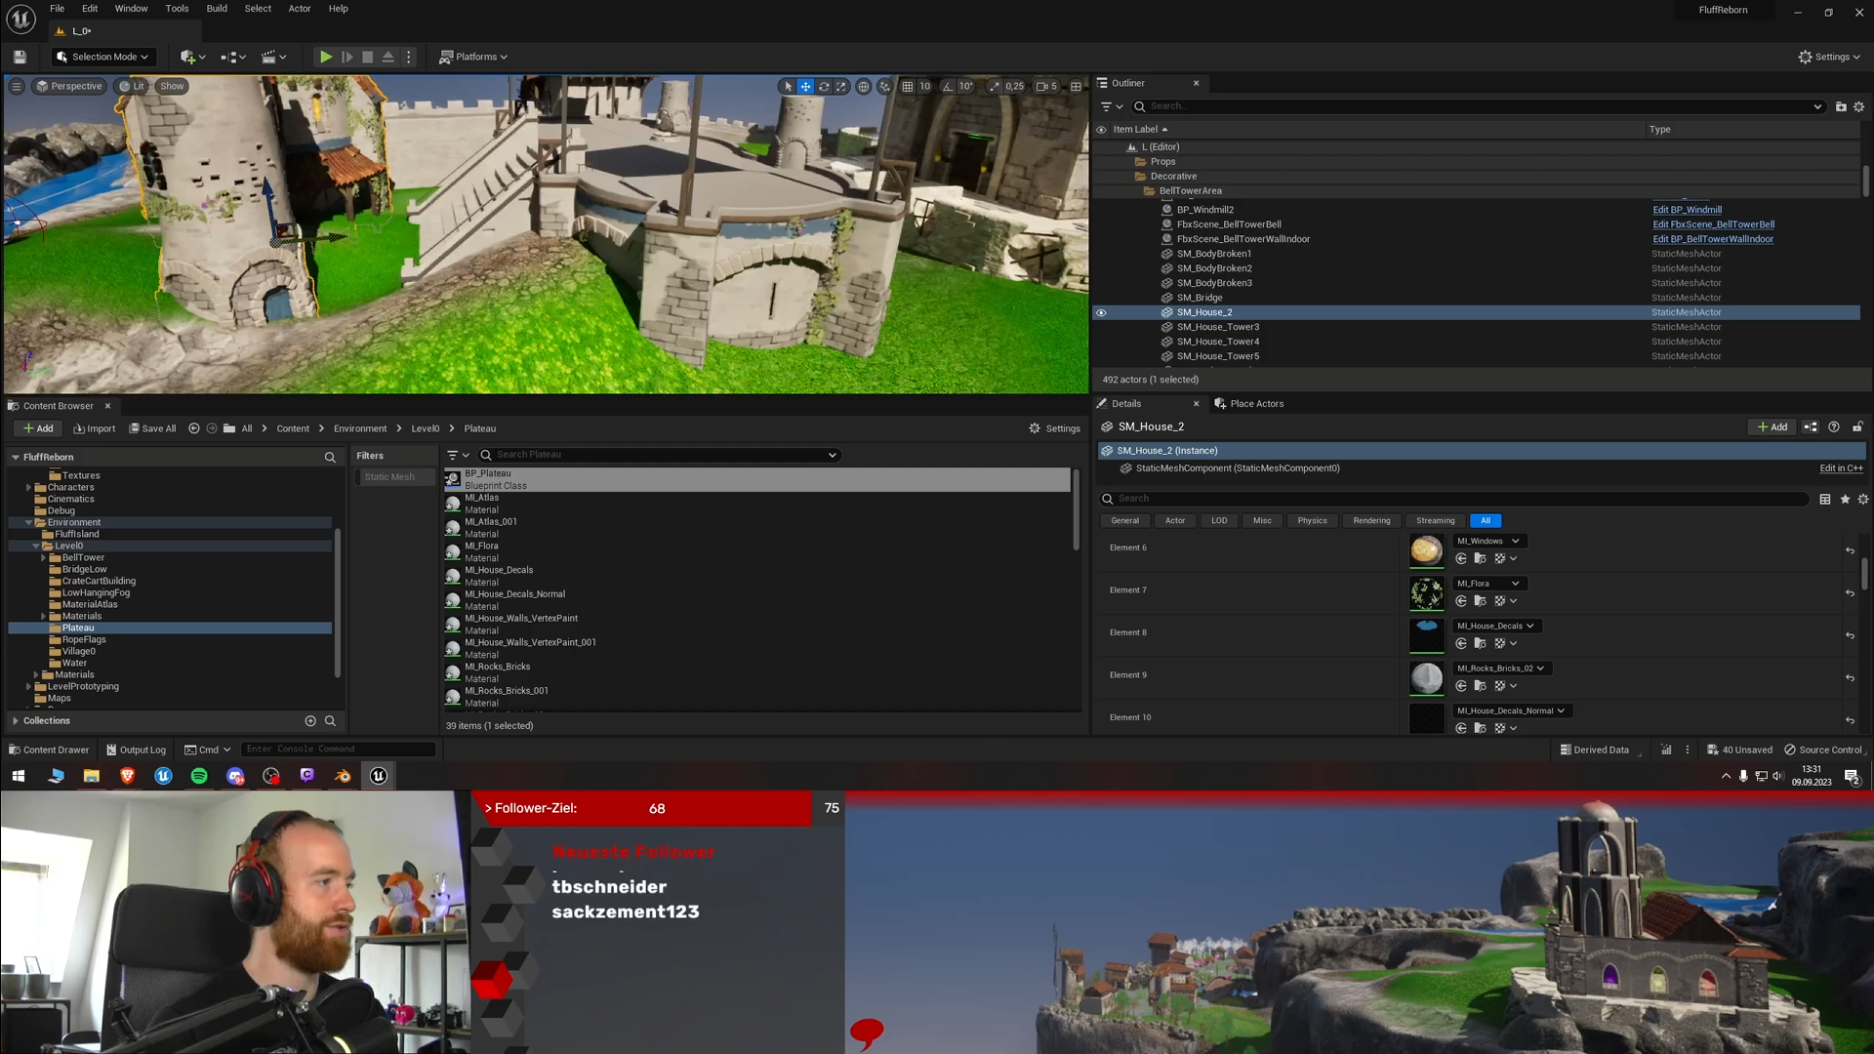
Task: Open Edit FbxScene_BellTowerBell link
Action: 1713,224
